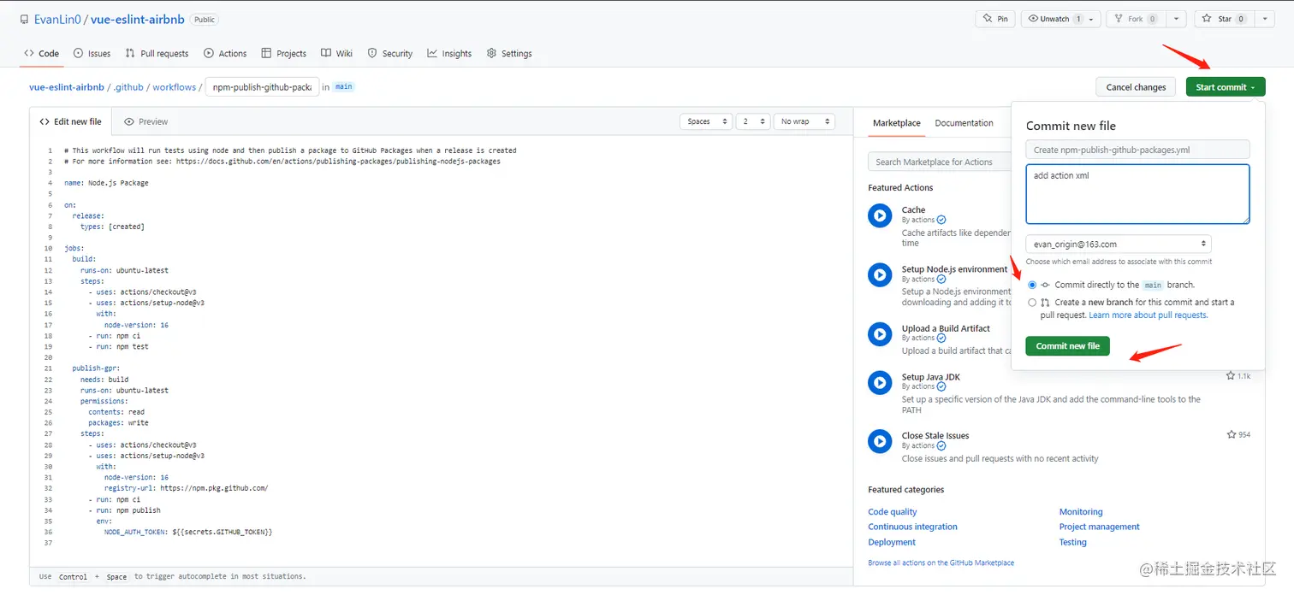
Task: Switch to the Preview tab
Action: [x=146, y=121]
